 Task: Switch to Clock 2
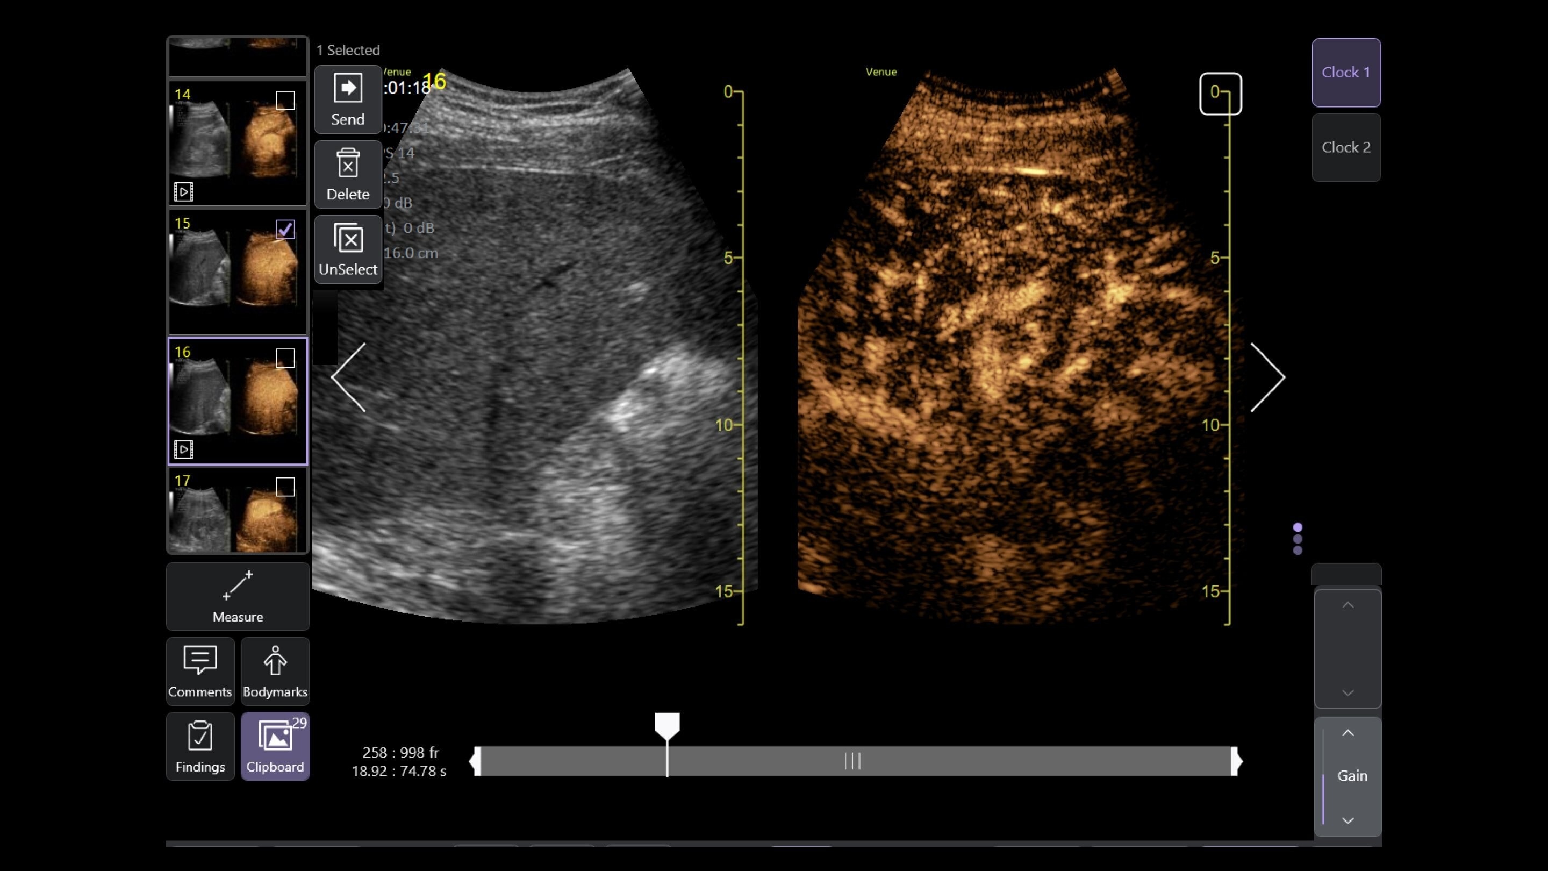[1346, 147]
